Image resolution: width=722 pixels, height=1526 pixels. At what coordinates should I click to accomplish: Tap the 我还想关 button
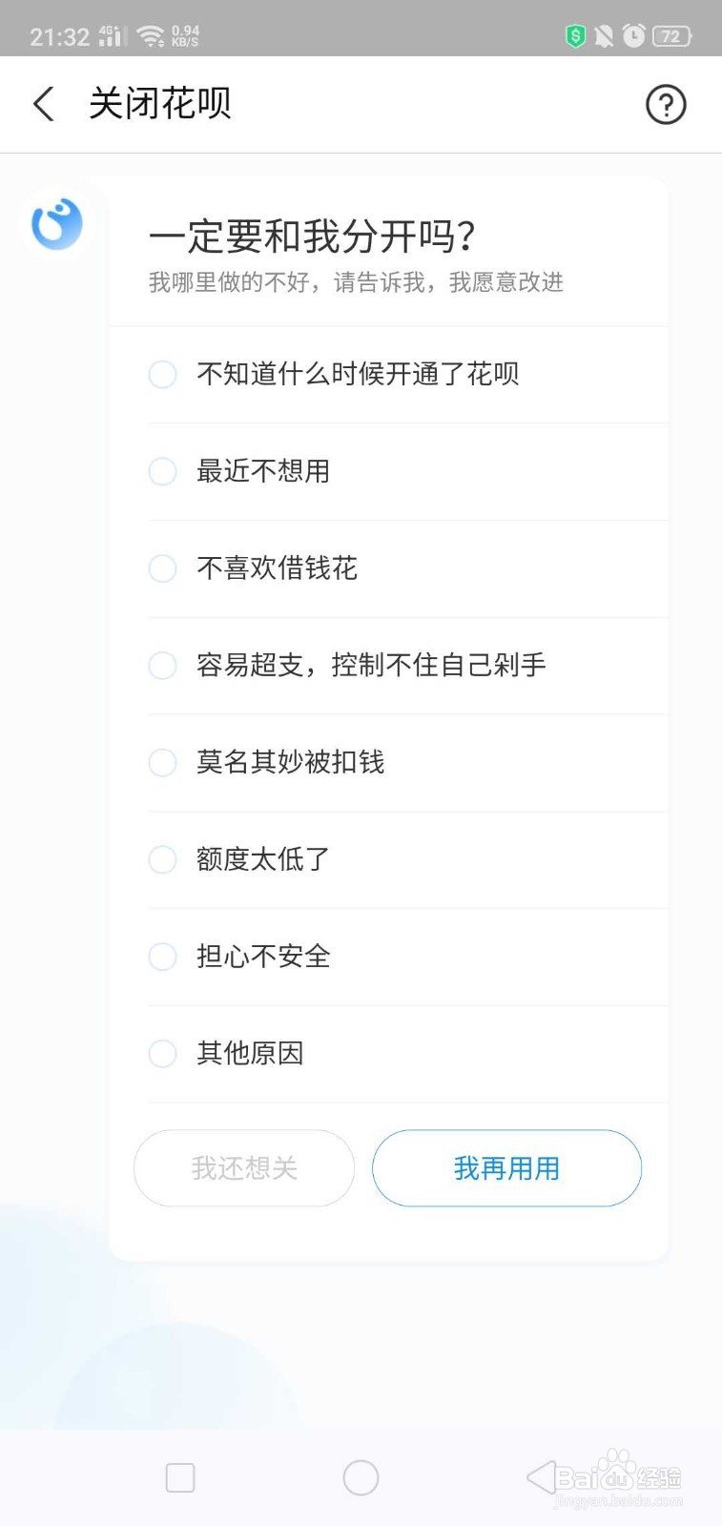click(244, 1168)
